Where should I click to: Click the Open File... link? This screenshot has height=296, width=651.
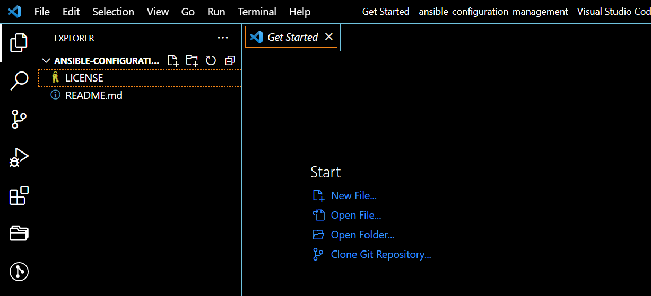click(x=356, y=215)
